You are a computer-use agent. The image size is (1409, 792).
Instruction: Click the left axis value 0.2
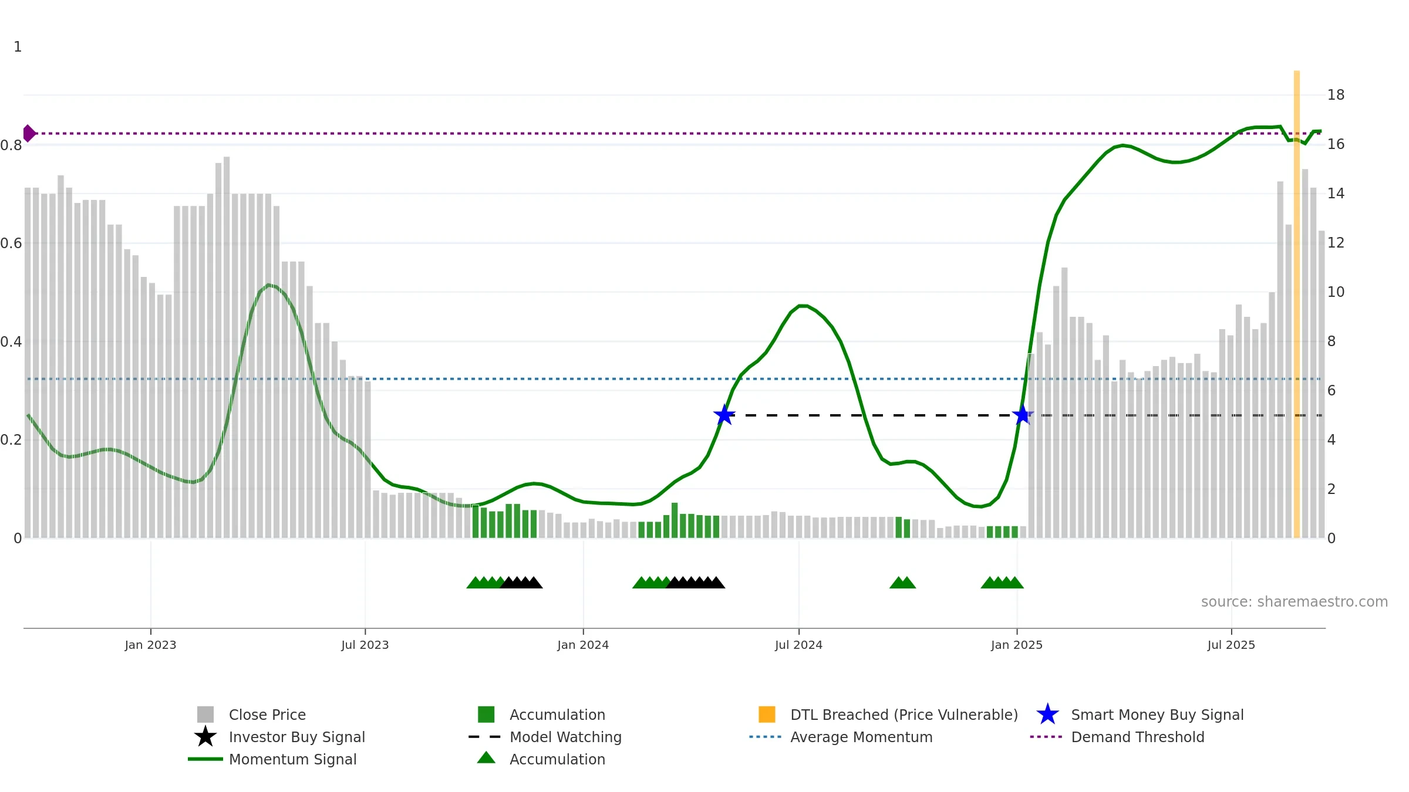click(11, 439)
